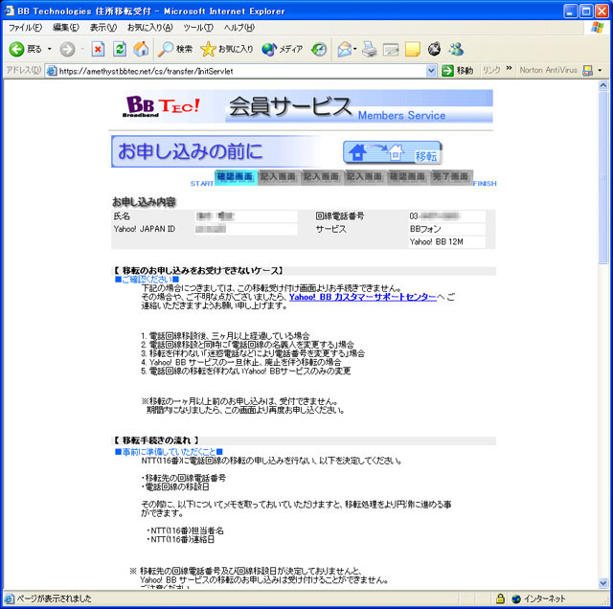Click the vertical scrollbar thumb
The height and width of the screenshot is (609, 613).
(603, 177)
